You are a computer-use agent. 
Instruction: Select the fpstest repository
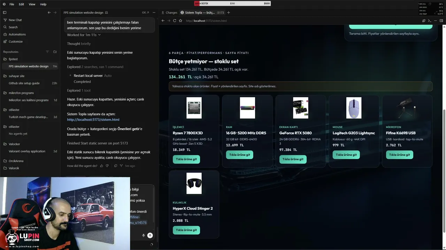(x=13, y=59)
